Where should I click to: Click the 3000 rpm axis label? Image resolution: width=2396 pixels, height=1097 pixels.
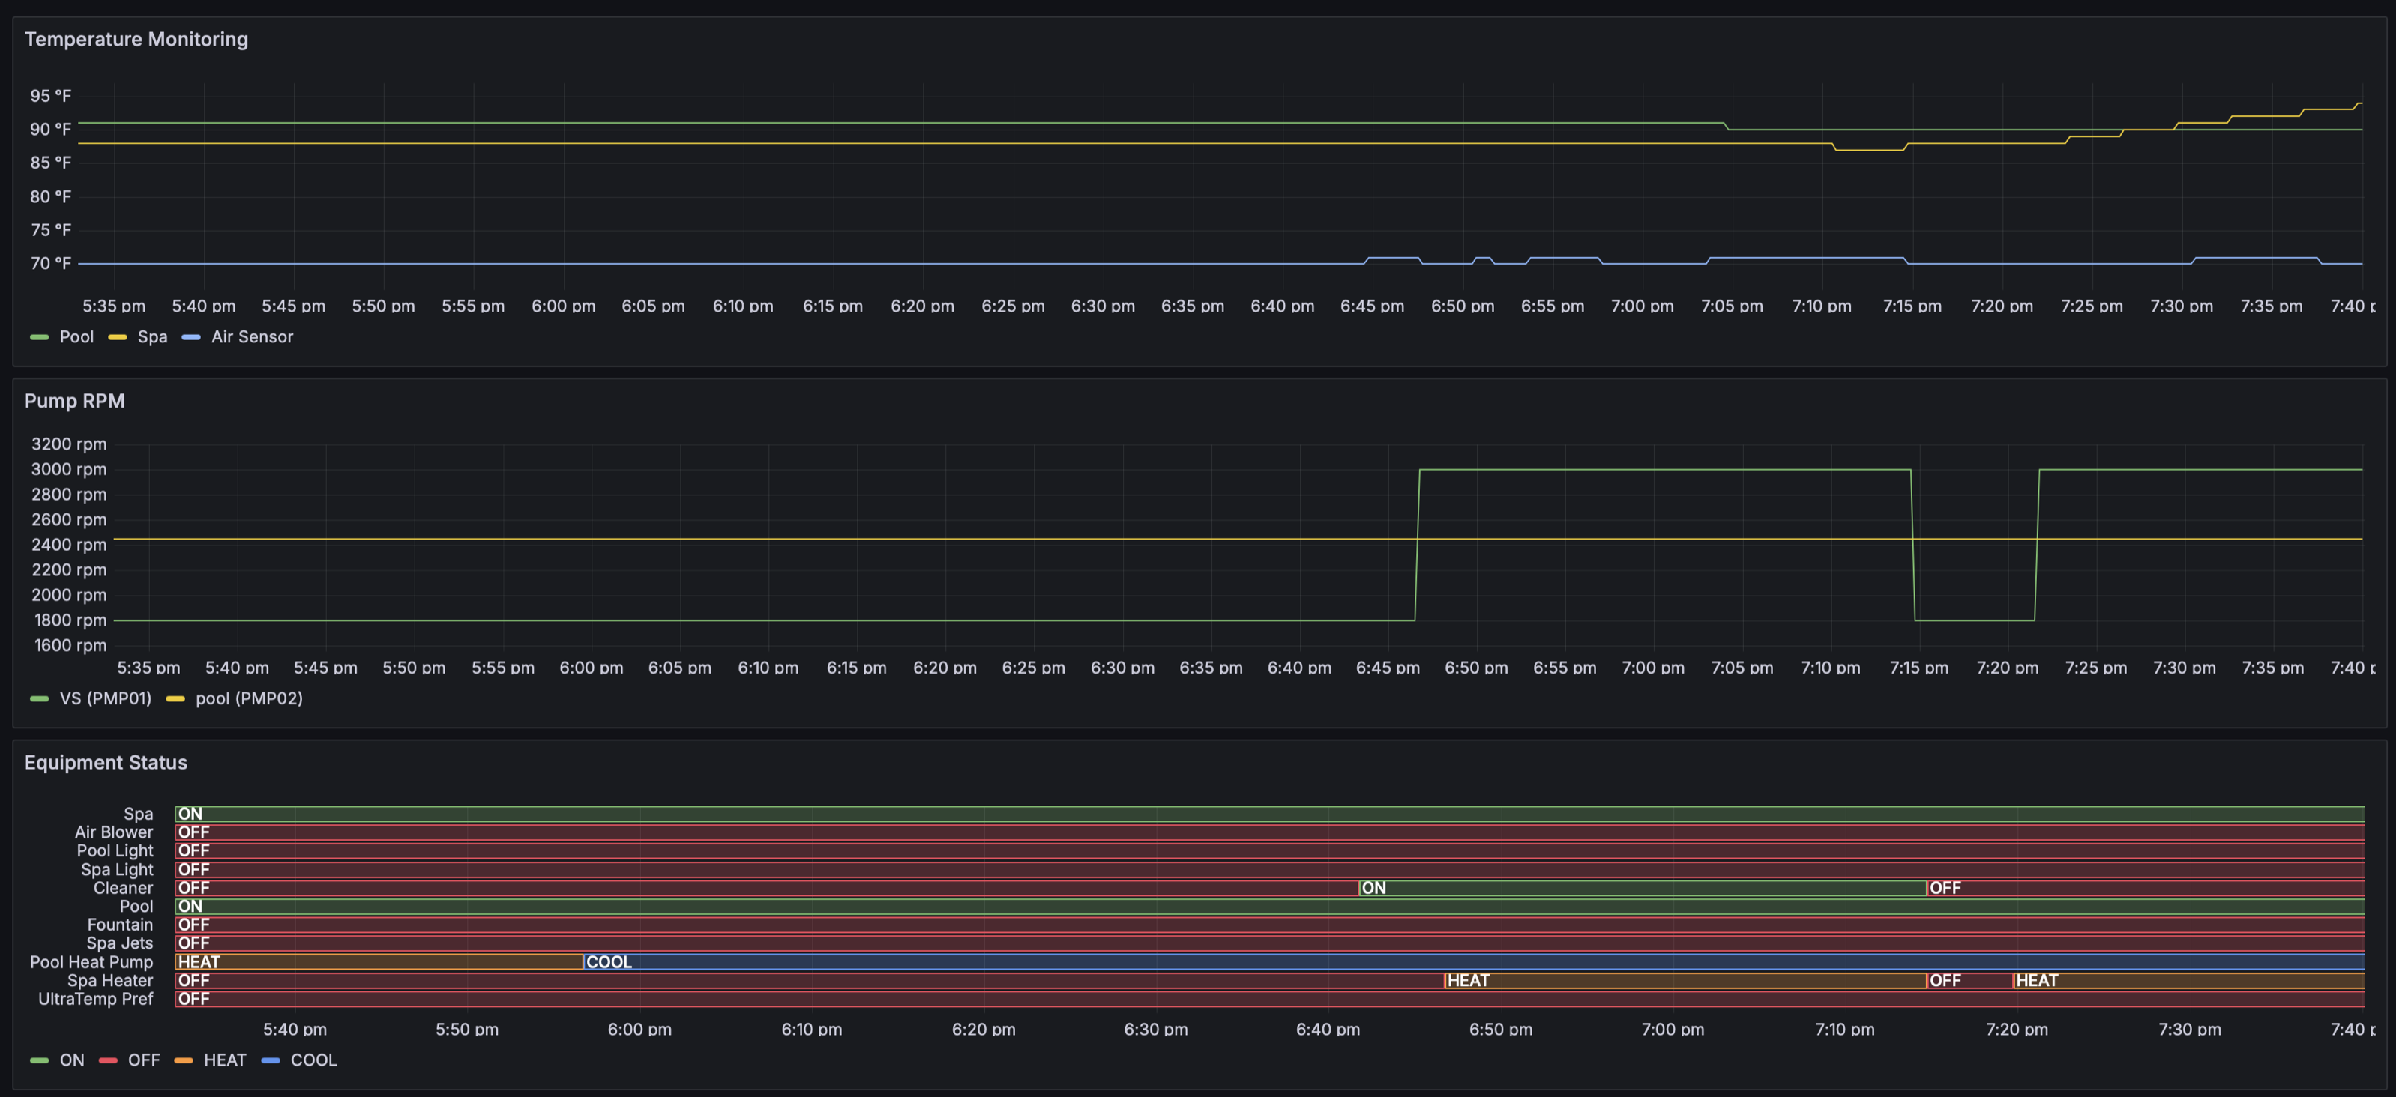tap(69, 470)
